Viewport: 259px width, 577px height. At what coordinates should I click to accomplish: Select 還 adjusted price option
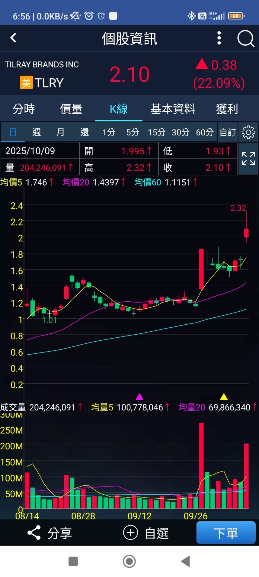(x=85, y=132)
